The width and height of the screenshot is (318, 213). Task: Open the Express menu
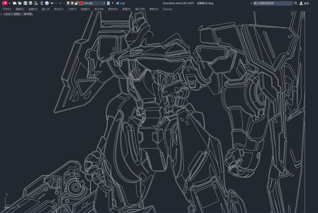[167, 9]
